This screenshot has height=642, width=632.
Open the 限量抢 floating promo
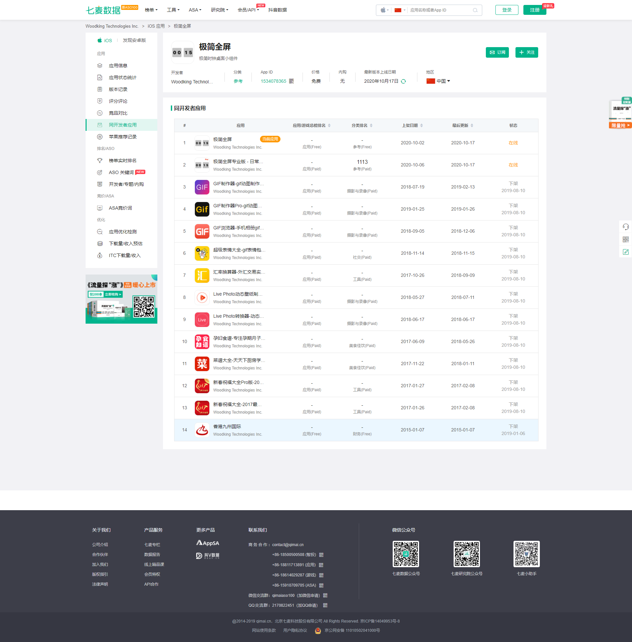(x=620, y=113)
